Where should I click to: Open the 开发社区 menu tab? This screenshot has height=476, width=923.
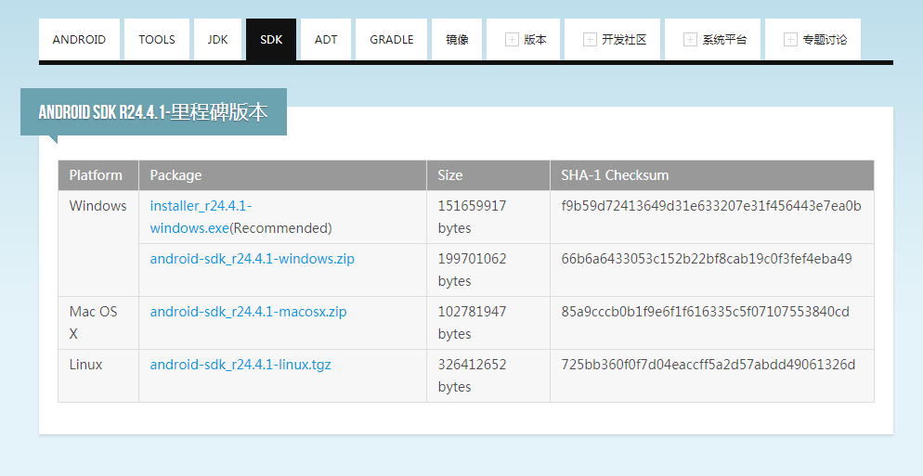(x=612, y=39)
